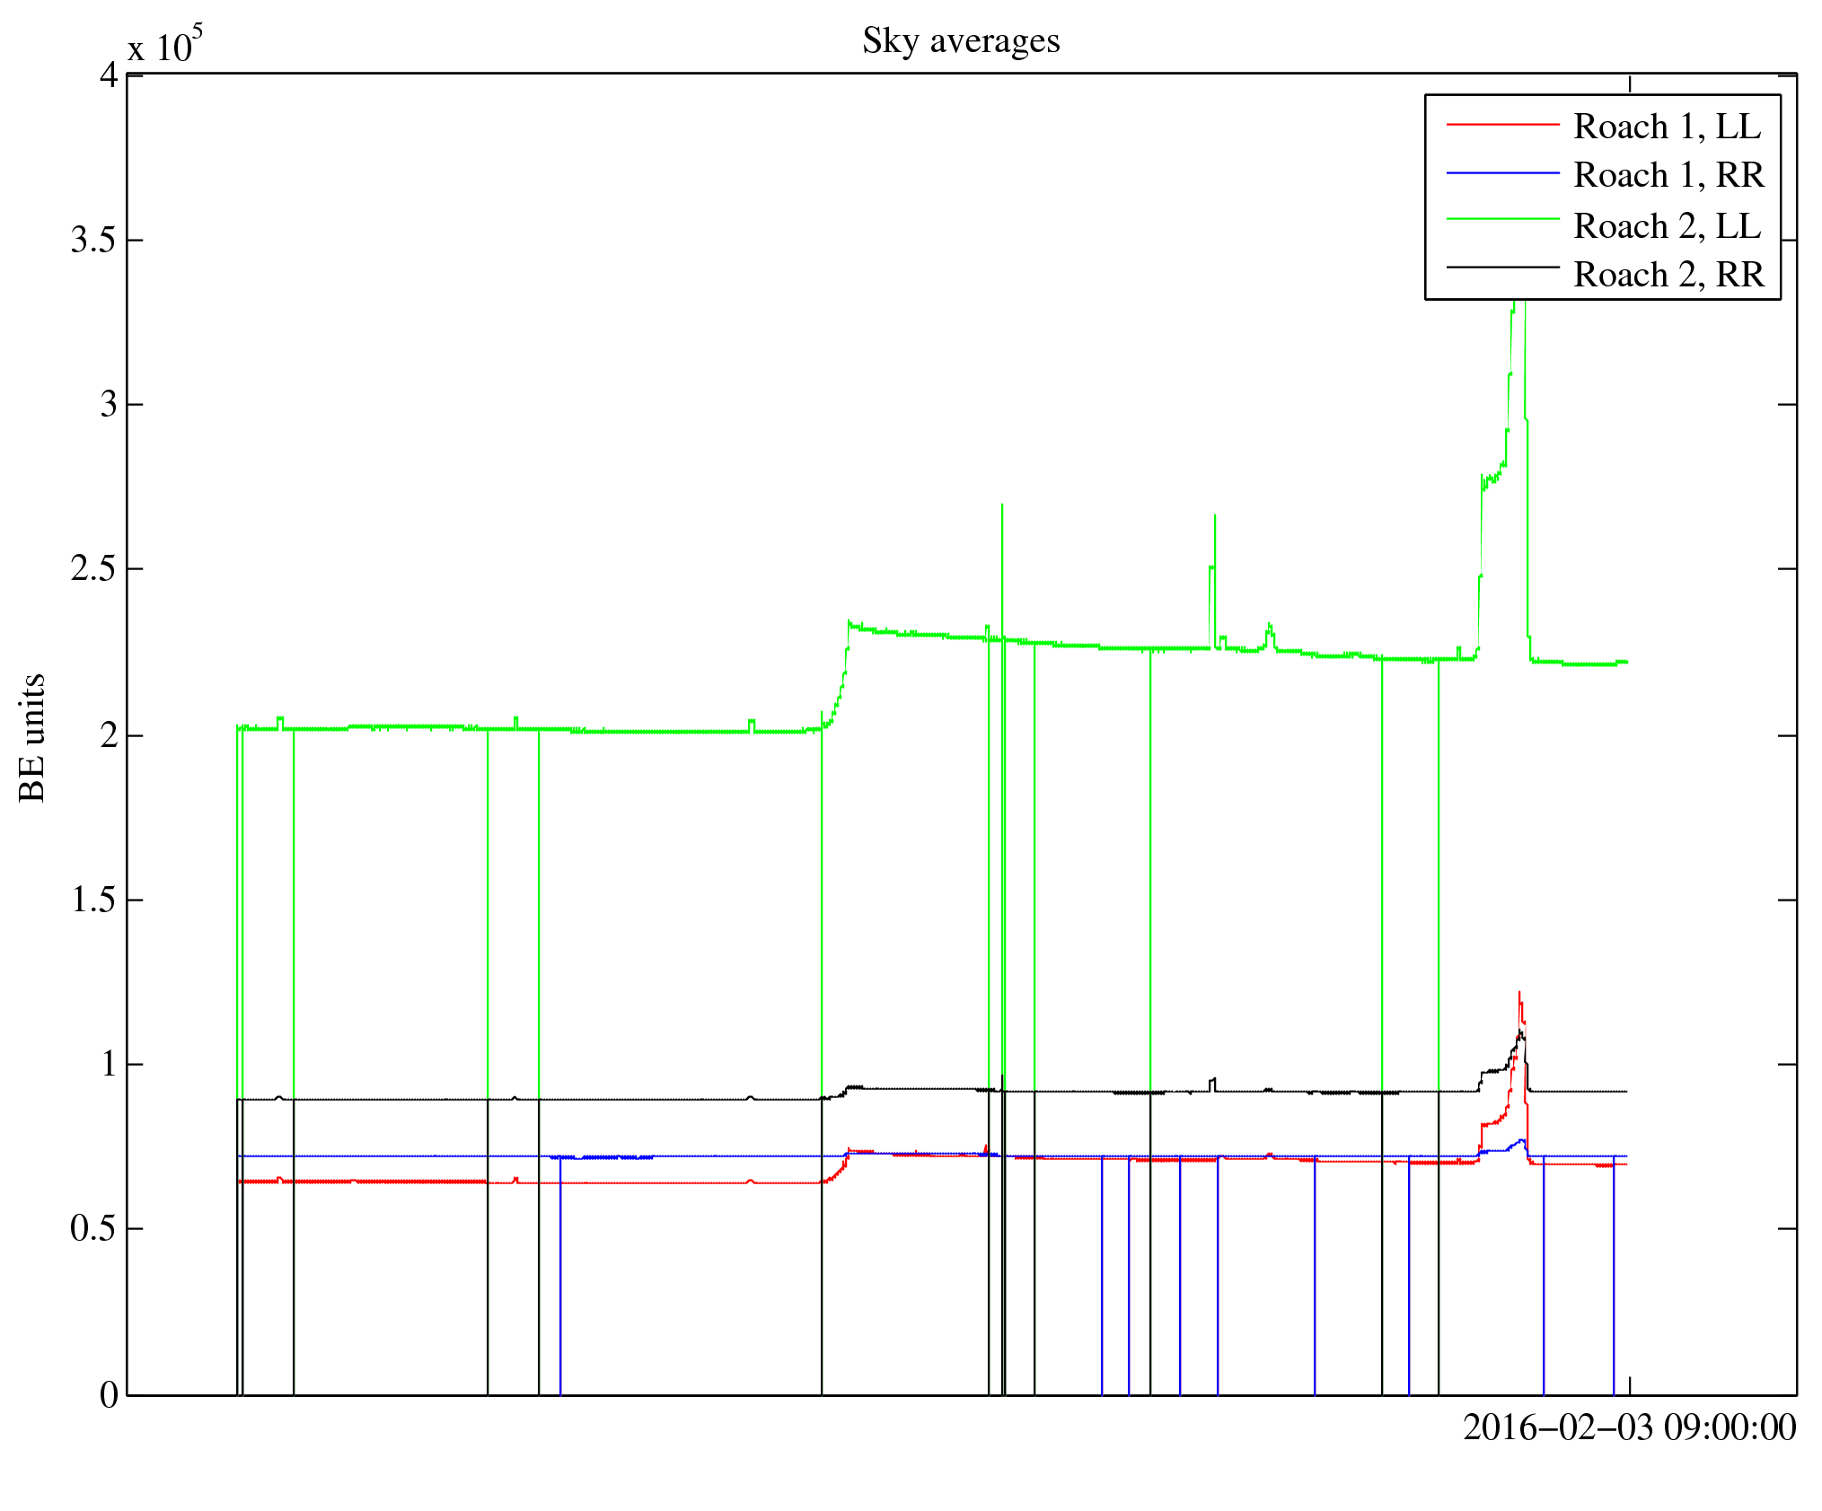
Task: Click the y-axis tick label 0
Action: click(109, 1395)
